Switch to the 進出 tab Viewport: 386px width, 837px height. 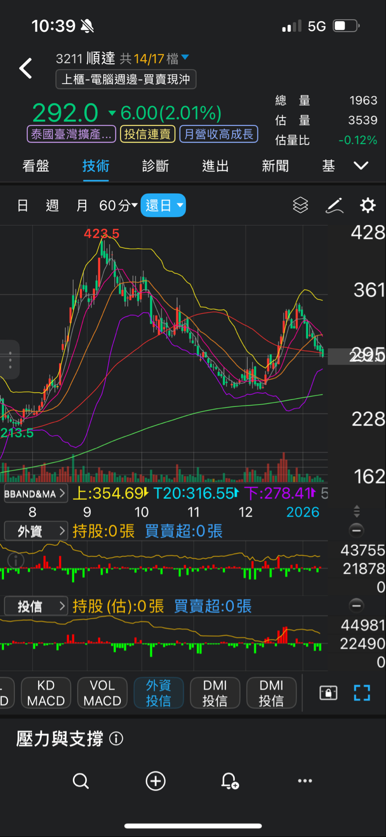pyautogui.click(x=216, y=166)
